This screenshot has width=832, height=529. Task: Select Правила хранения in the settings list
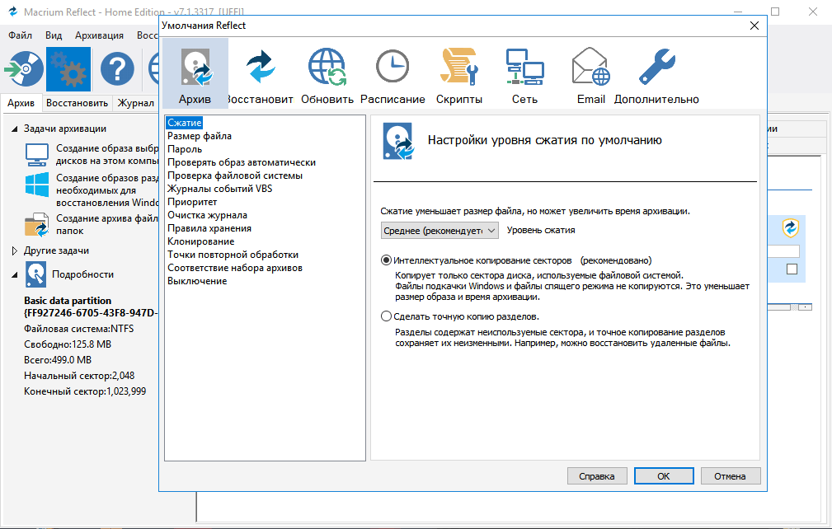(209, 228)
